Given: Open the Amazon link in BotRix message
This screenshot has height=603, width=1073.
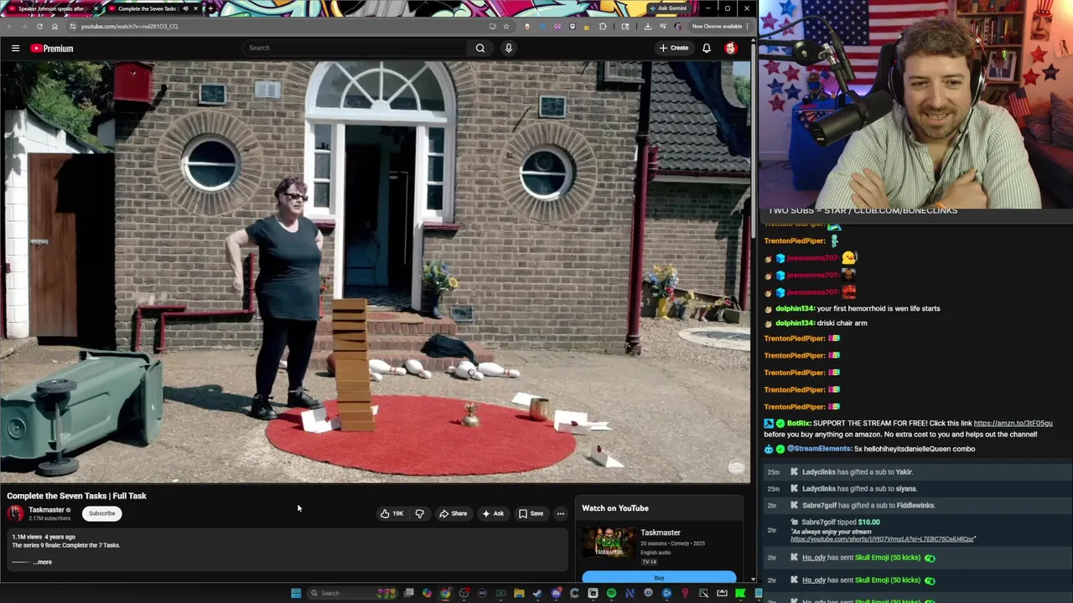Looking at the screenshot, I should pos(1013,423).
